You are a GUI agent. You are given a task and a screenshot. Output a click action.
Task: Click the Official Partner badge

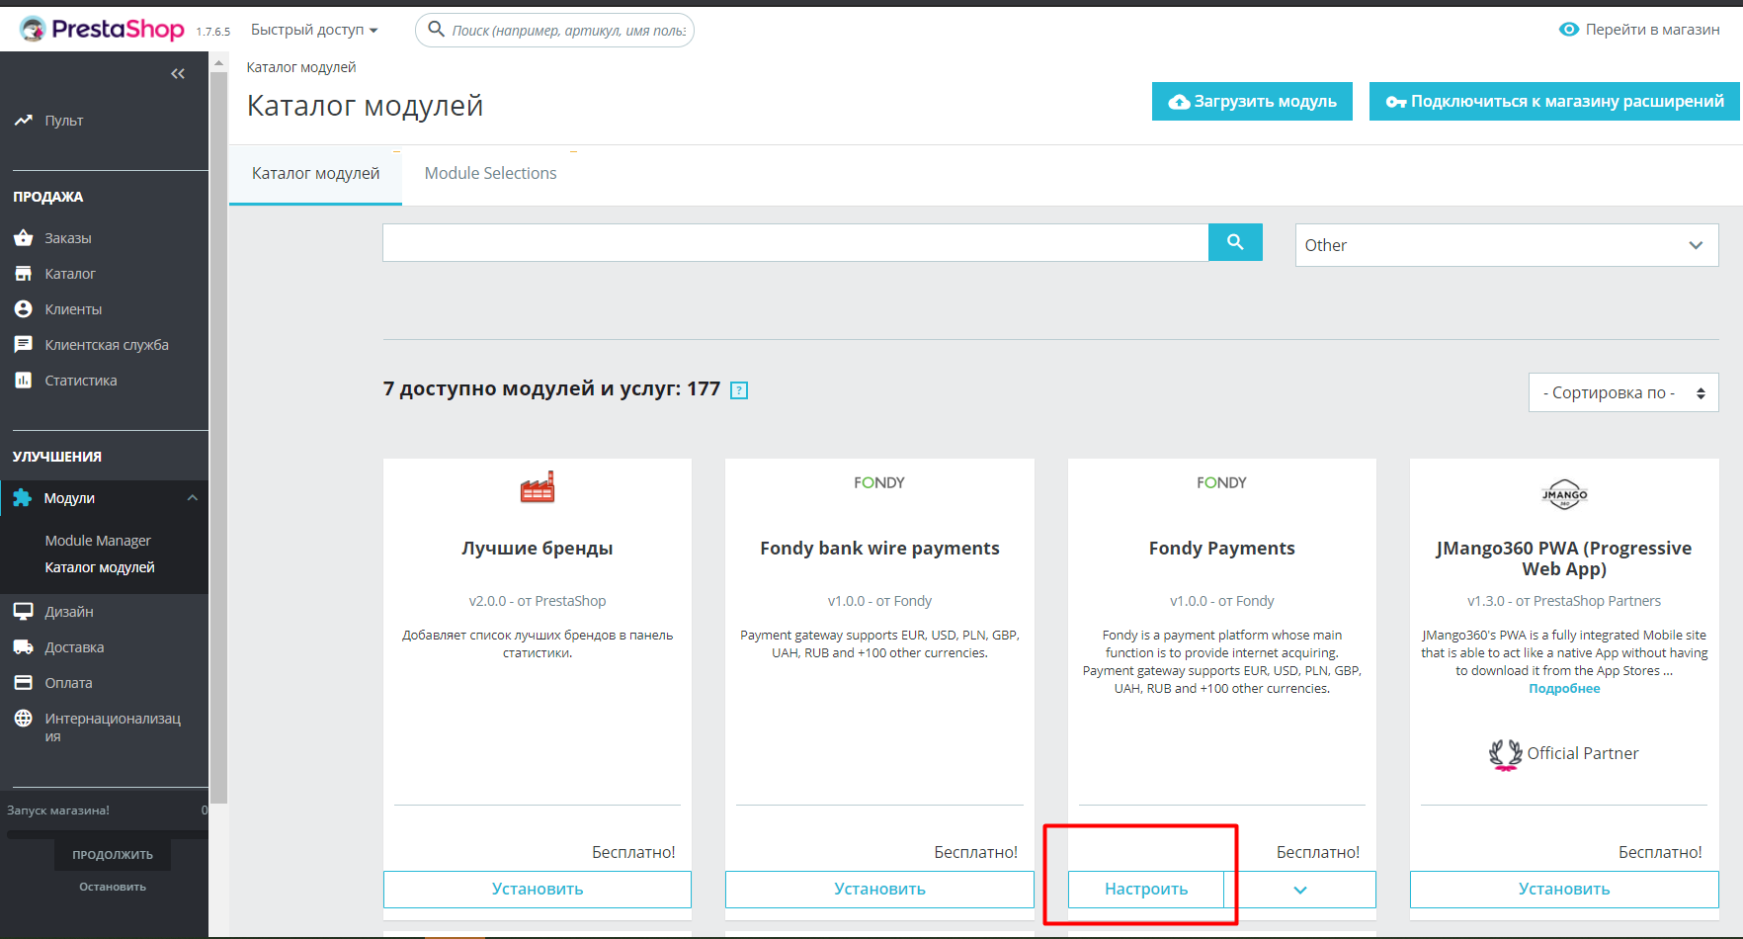click(1564, 754)
